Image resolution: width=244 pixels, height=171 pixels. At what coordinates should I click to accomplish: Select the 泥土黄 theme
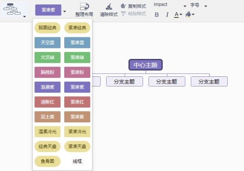click(x=48, y=117)
